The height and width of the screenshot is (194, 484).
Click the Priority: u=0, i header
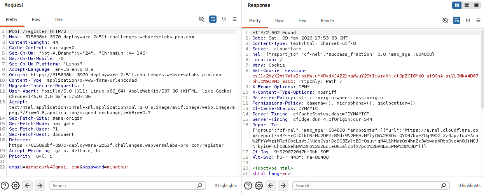[30, 156]
